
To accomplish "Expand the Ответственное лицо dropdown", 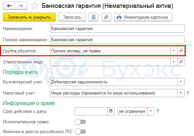I will [174, 62].
